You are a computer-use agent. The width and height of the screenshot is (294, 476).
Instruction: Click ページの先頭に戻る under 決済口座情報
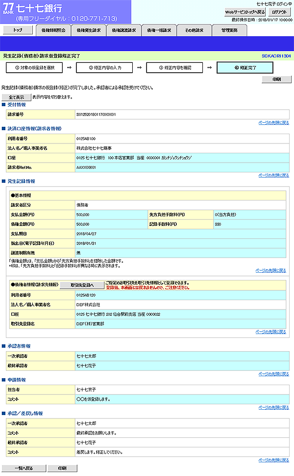click(x=274, y=175)
